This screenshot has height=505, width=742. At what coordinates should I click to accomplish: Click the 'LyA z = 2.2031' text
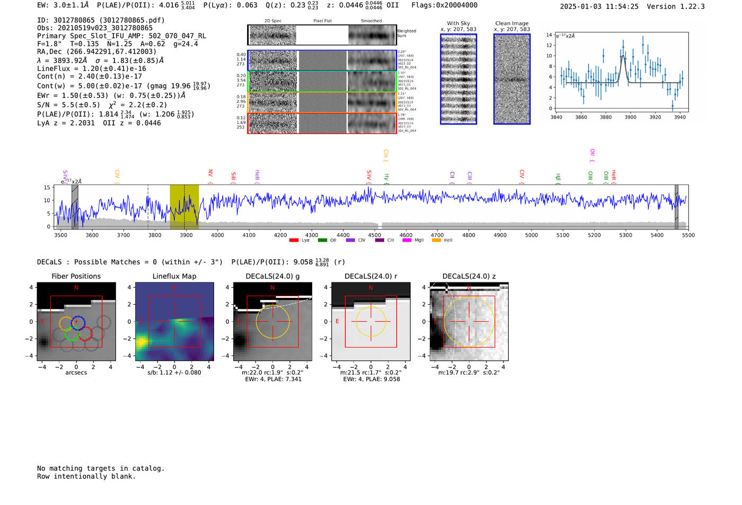(x=66, y=123)
